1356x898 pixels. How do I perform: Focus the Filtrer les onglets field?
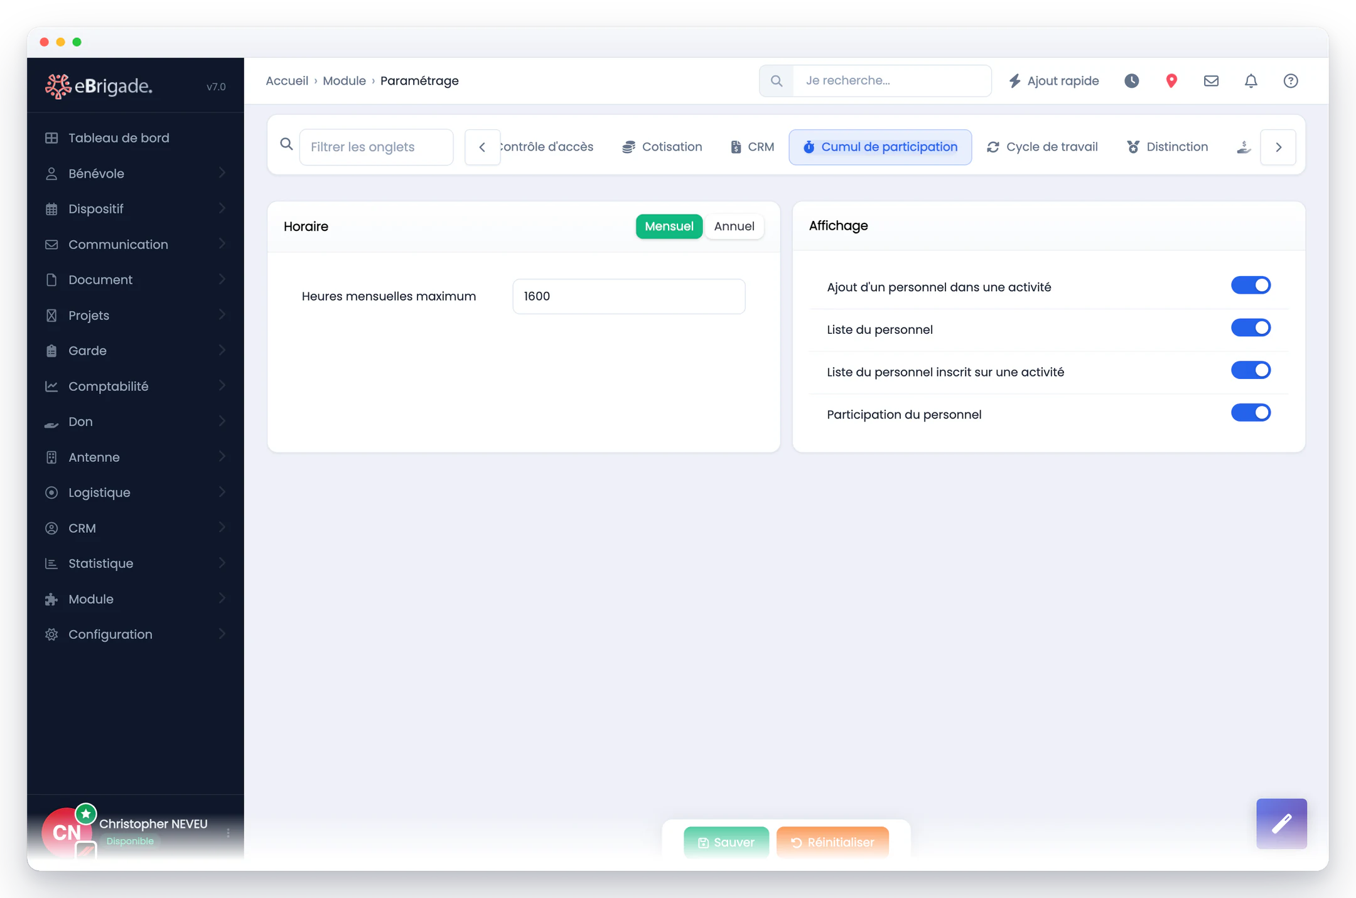pyautogui.click(x=376, y=147)
